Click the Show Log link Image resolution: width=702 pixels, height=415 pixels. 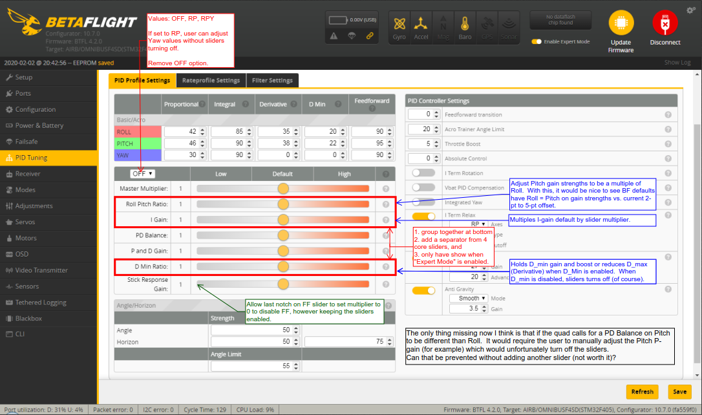coord(677,63)
